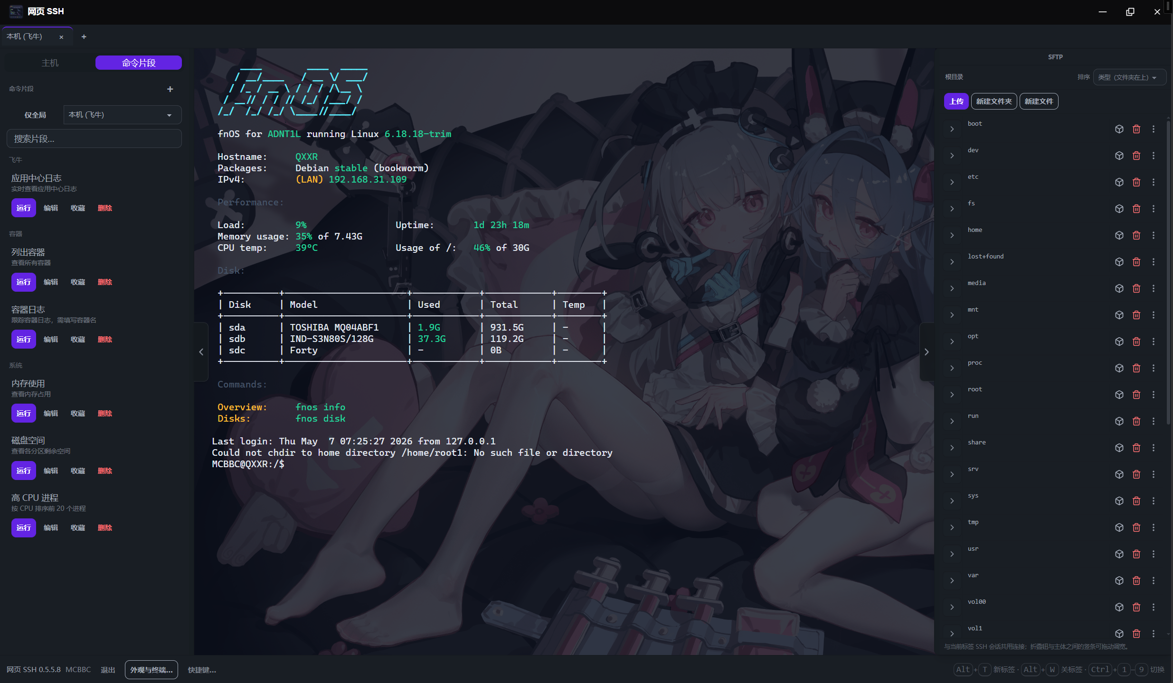Click the 根目录 root path label
This screenshot has height=683, width=1173.
954,77
